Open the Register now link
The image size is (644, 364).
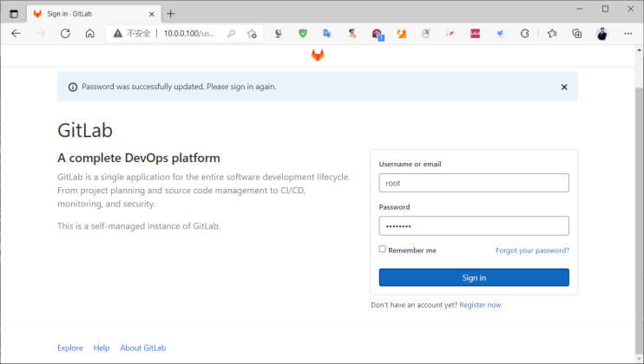(480, 305)
